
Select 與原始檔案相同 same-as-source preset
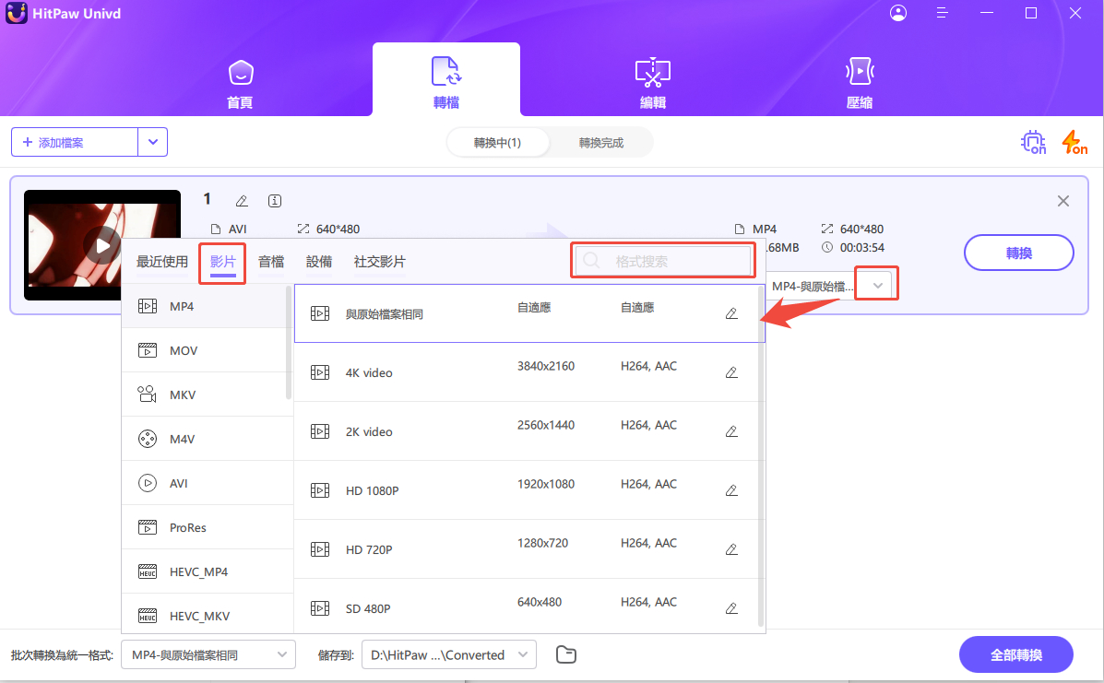point(526,313)
